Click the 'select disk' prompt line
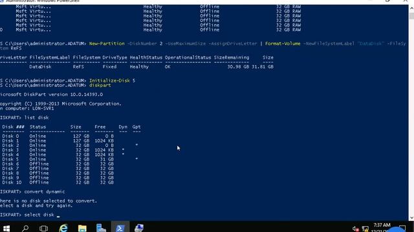Screen dimensions: 414x232 (x=30, y=215)
